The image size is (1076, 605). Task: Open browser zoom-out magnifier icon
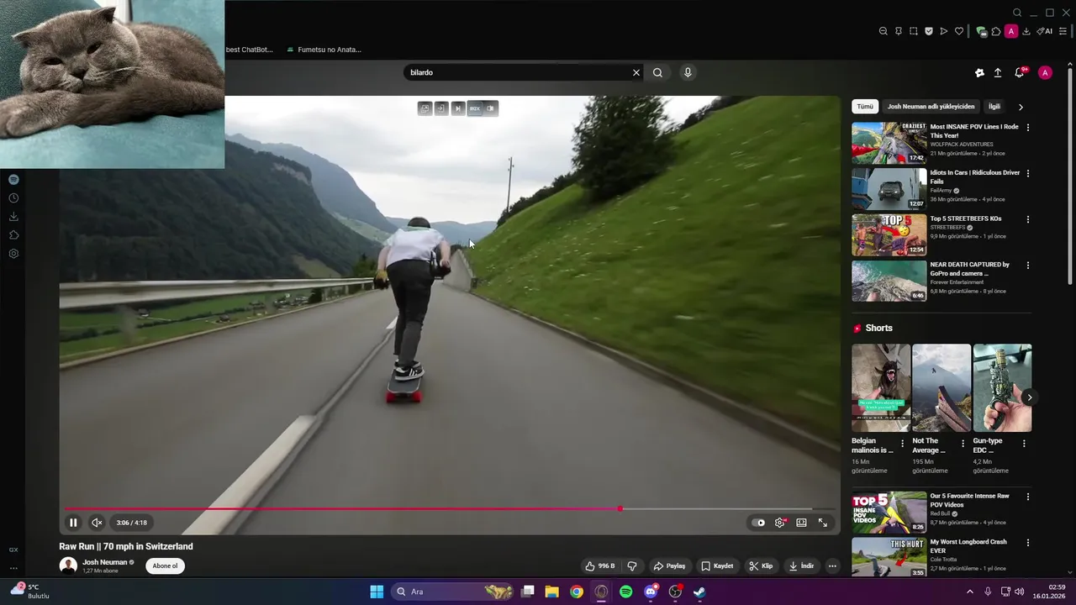(883, 31)
